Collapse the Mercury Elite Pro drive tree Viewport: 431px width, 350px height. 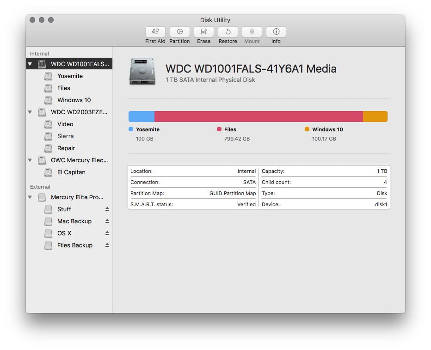(x=30, y=197)
